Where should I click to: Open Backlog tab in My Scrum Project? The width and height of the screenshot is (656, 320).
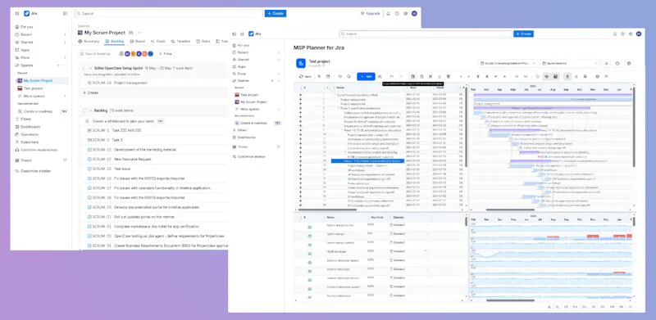coord(115,42)
